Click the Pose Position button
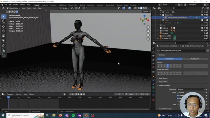The height and width of the screenshot is (118, 210). click(170, 59)
